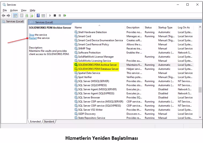
Task: Open the Action menu
Action: (14, 10)
